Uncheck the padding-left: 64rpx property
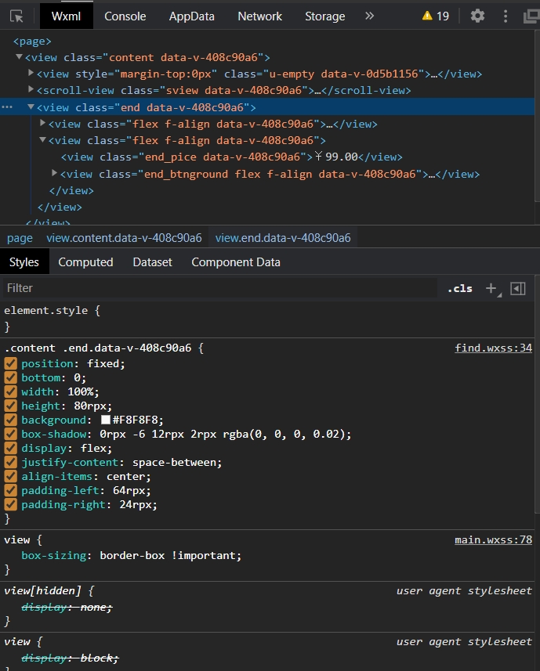The width and height of the screenshot is (540, 671). (x=11, y=490)
